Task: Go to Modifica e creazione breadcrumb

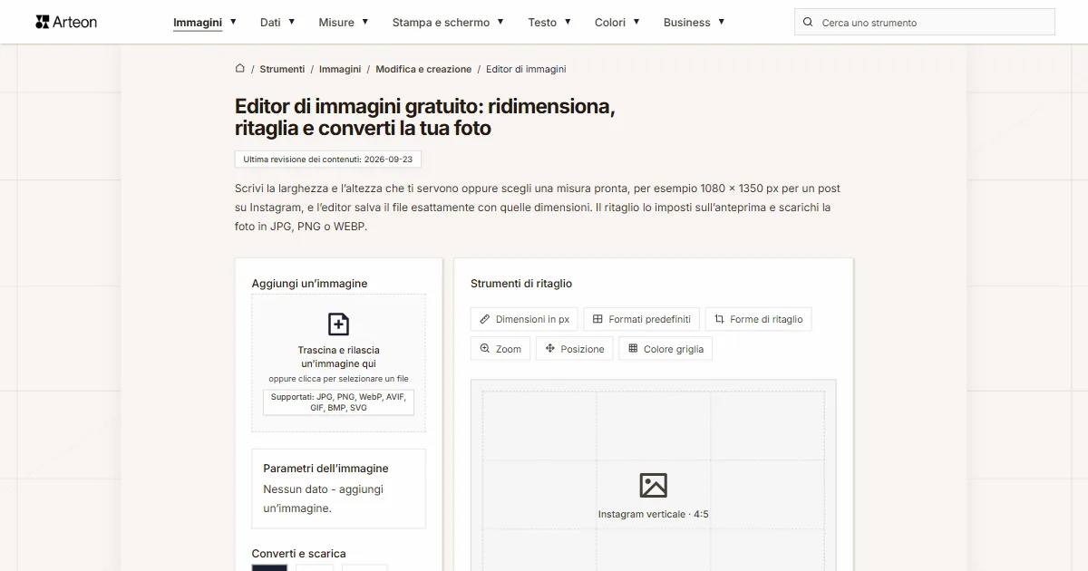Action: (x=423, y=69)
